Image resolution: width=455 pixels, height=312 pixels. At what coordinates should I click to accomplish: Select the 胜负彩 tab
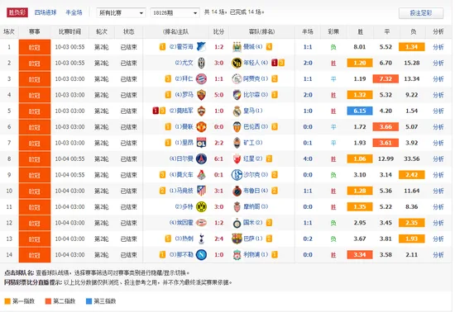[x=17, y=12]
